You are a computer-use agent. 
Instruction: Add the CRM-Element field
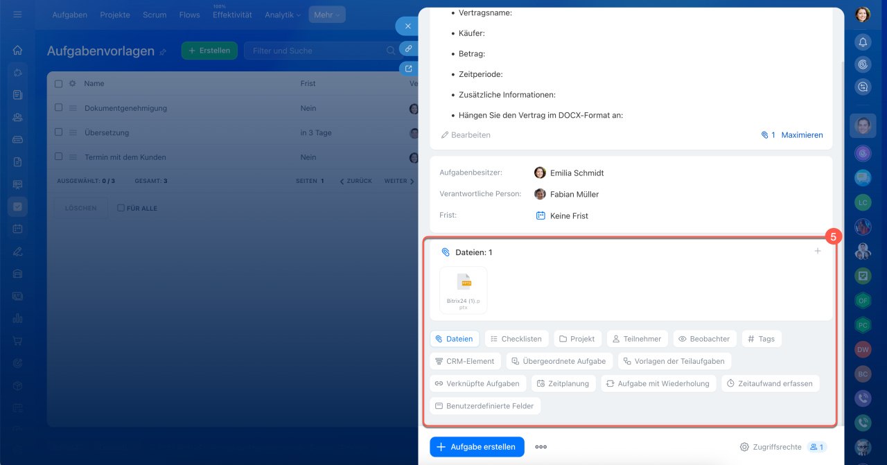(x=465, y=361)
